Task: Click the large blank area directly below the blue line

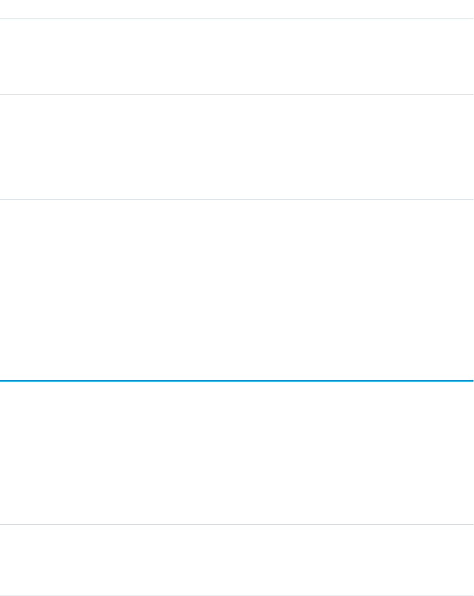Action: tap(237, 452)
